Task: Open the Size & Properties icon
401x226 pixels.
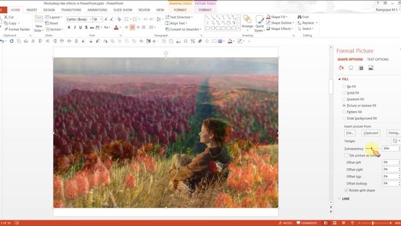Action: coord(361,68)
